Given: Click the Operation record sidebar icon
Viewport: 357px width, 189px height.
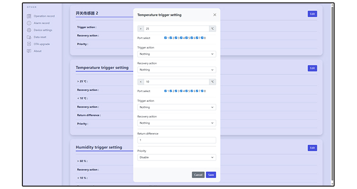Looking at the screenshot, I should [x=29, y=16].
